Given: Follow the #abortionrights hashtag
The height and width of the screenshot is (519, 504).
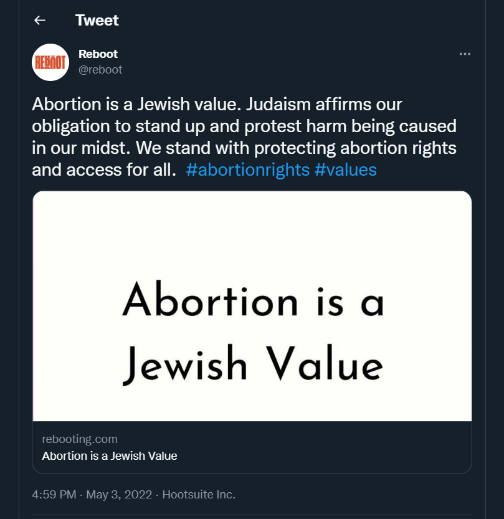Looking at the screenshot, I should click(x=247, y=169).
